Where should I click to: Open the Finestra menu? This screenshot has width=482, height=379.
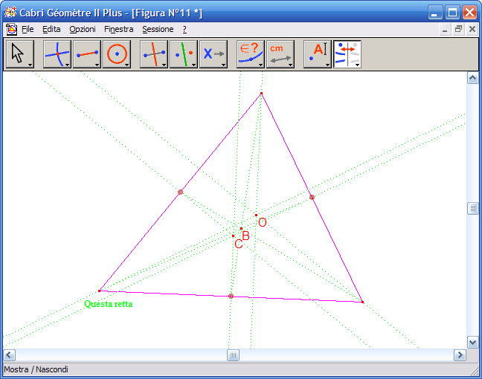[x=119, y=29]
